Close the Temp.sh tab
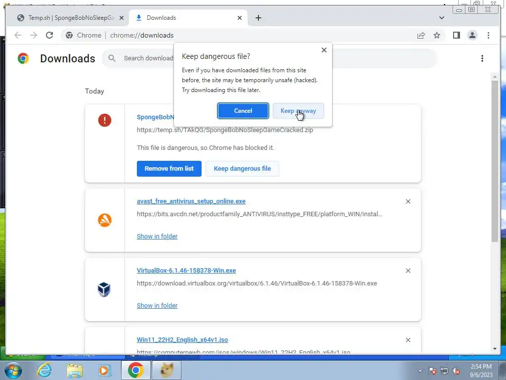Screen dimensions: 506x380 pos(122,18)
